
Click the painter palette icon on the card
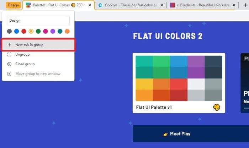[x=216, y=107]
